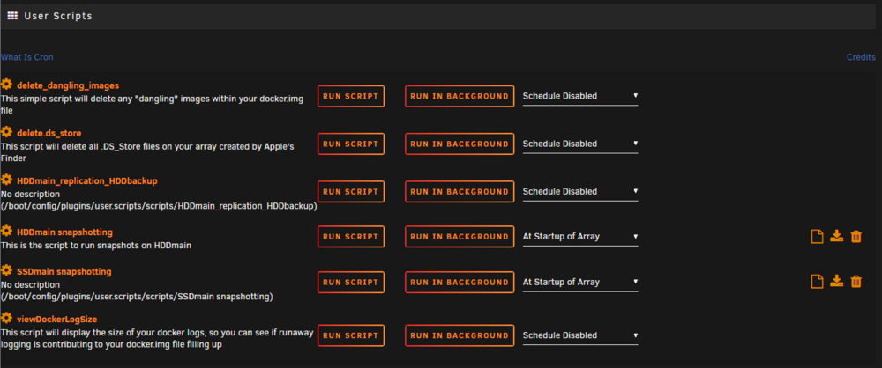Delete log trash icon for SSDmain snapshotting
Viewport: 882px width, 368px height.
pyautogui.click(x=856, y=282)
